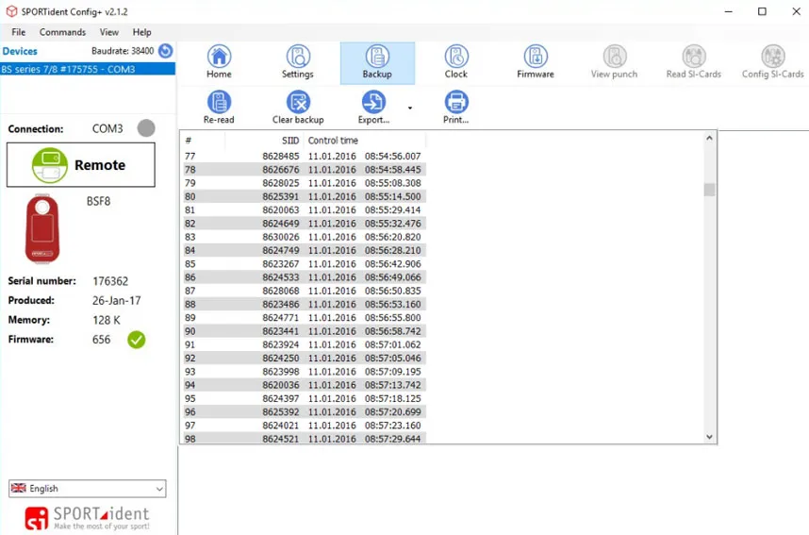Select row 86 with SIID 8624533
809x535 pixels.
coord(305,277)
